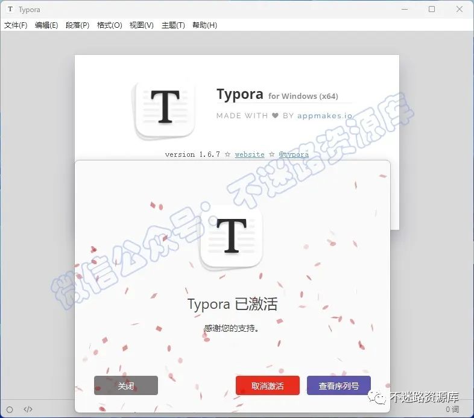474x418 pixels.
Task: Open the website link in About panel
Action: (x=250, y=154)
